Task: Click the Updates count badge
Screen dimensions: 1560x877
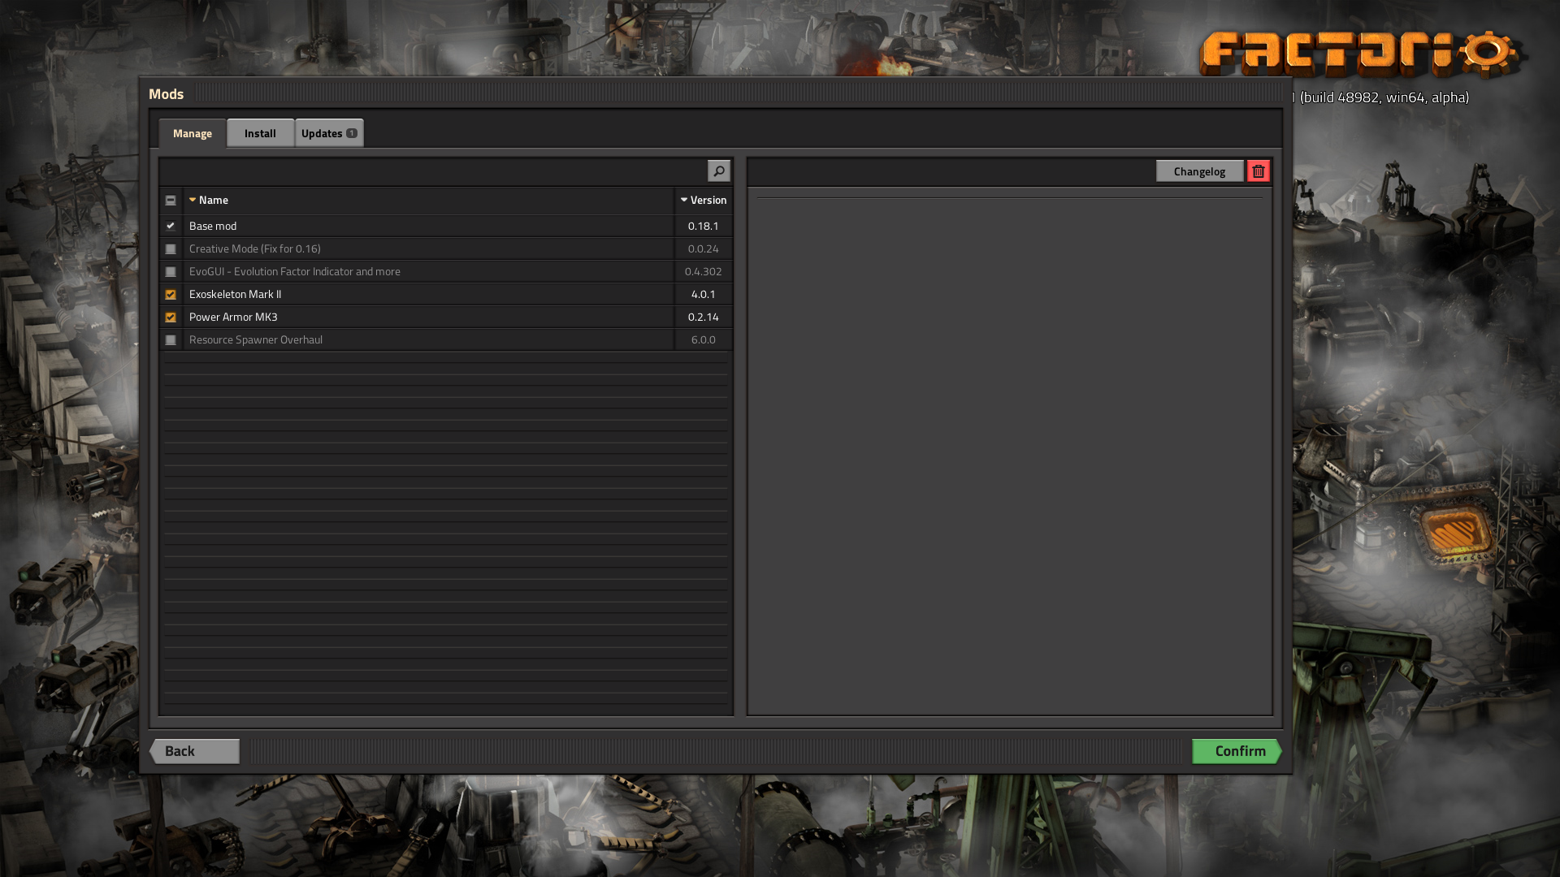Action: (352, 133)
